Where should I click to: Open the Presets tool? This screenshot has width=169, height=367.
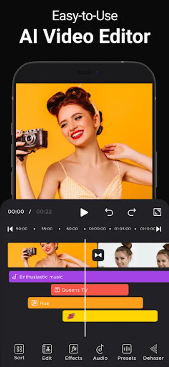127,352
